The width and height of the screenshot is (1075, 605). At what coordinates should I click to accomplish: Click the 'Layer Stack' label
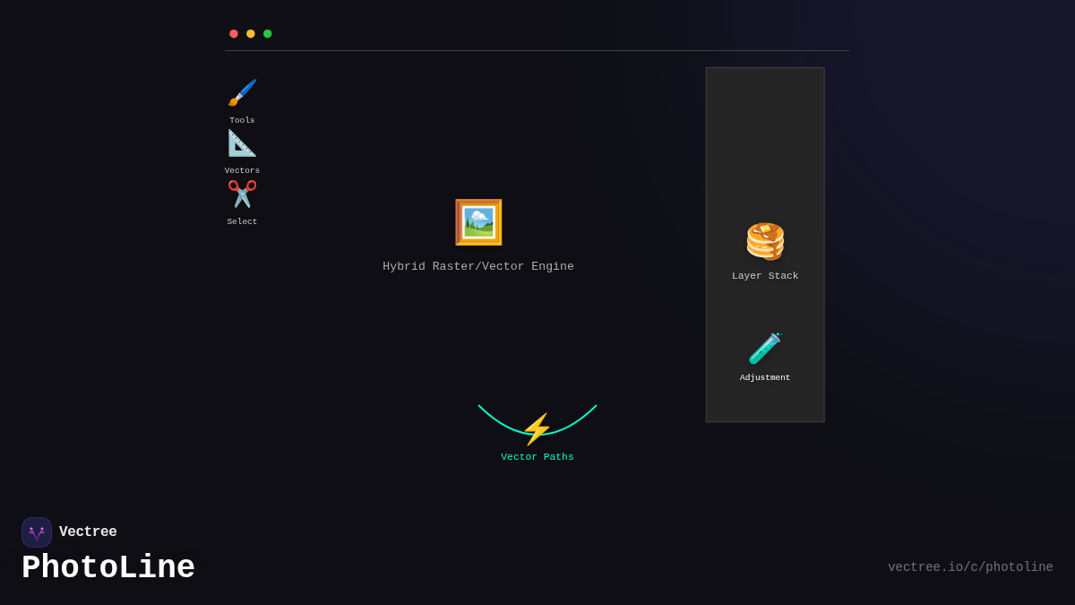coord(765,276)
